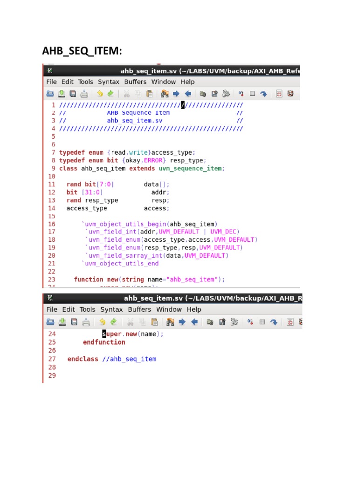Viewport: 358px width, 477px height.
Task: Click 'super' keyword on line 24
Action: pyautogui.click(x=112, y=334)
